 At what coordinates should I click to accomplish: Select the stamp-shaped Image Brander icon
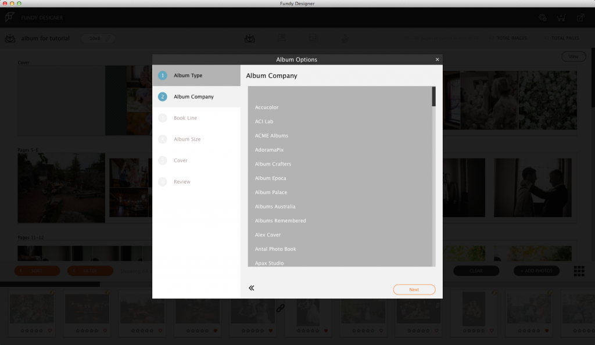coord(345,38)
